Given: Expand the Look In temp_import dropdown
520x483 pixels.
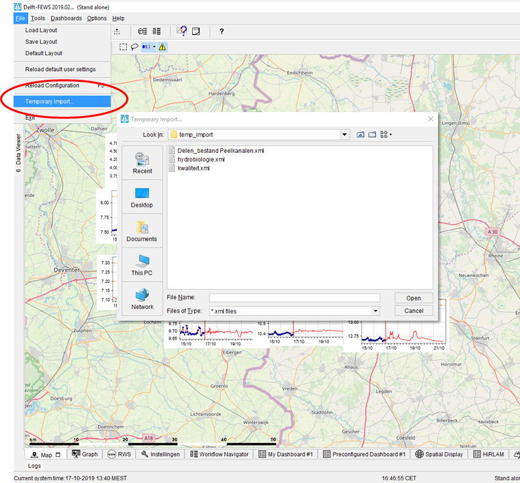Looking at the screenshot, I should [x=344, y=134].
